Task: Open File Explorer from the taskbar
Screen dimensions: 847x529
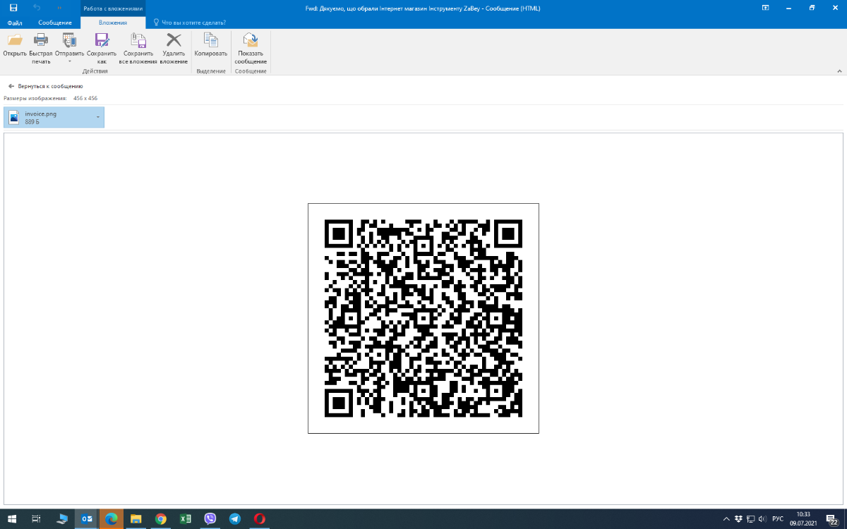Action: pyautogui.click(x=136, y=518)
